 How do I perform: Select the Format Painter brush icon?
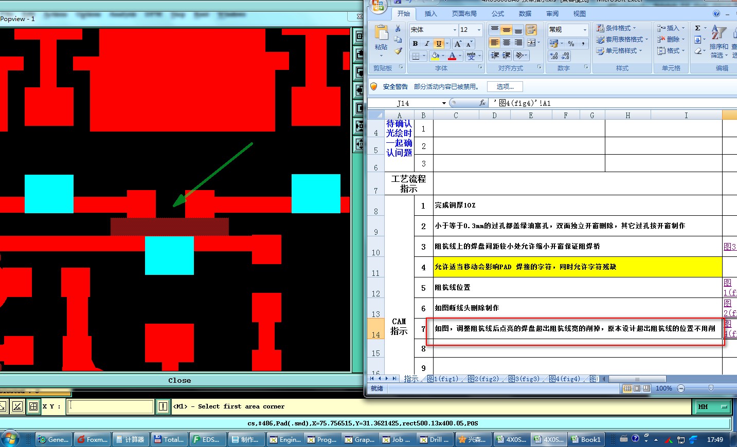[x=398, y=51]
